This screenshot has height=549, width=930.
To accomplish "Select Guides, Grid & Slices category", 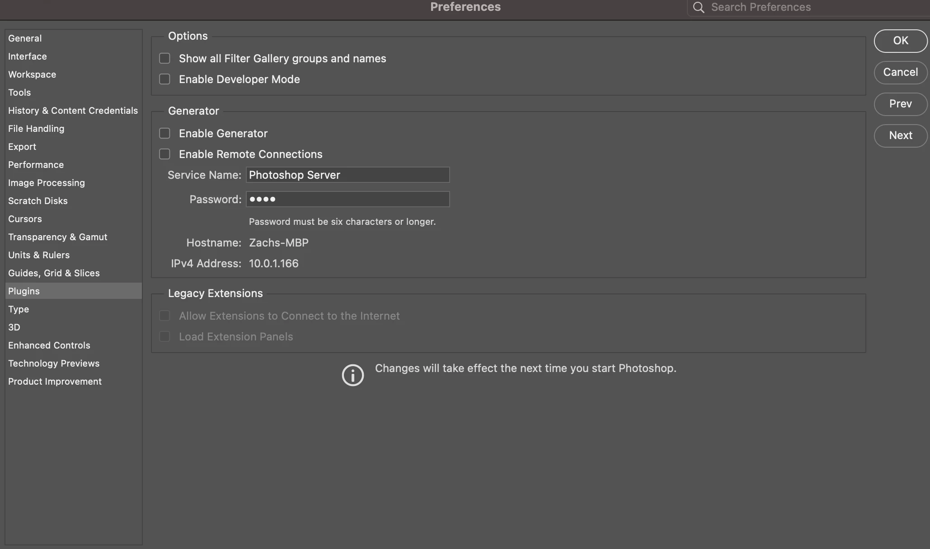I will [x=54, y=273].
